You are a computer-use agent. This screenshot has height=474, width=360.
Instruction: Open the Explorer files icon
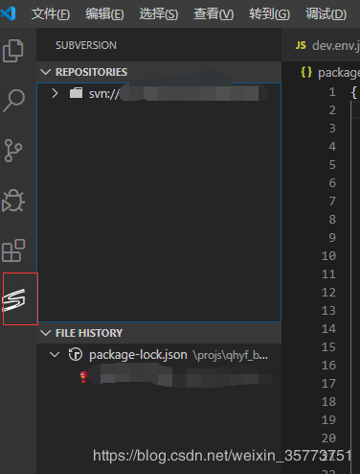13,51
